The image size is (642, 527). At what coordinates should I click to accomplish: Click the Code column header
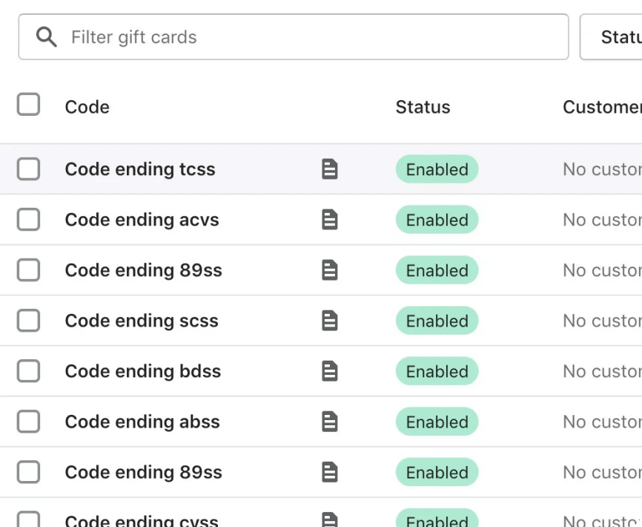[87, 107]
